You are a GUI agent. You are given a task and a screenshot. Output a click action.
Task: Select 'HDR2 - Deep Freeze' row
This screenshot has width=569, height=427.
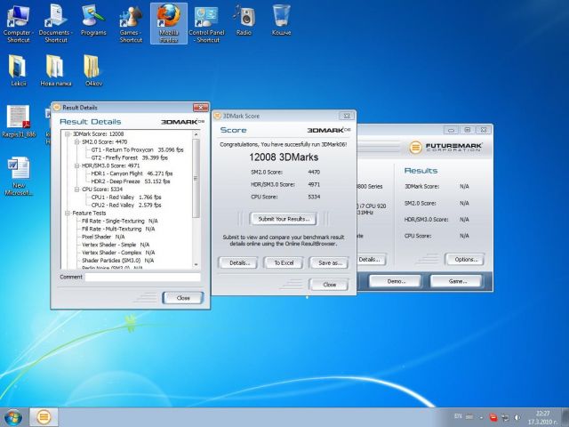point(131,181)
